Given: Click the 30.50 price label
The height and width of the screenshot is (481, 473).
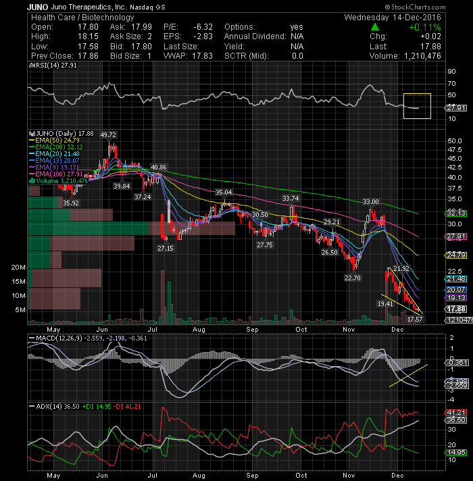Looking at the screenshot, I should pos(260,214).
